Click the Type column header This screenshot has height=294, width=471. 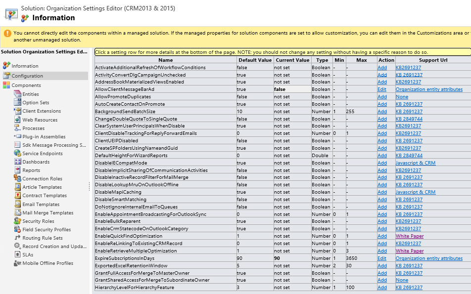[322, 60]
